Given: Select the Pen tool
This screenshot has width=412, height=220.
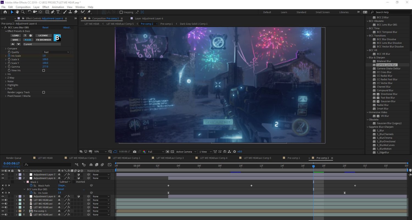Looking at the screenshot, I should click(x=52, y=12).
